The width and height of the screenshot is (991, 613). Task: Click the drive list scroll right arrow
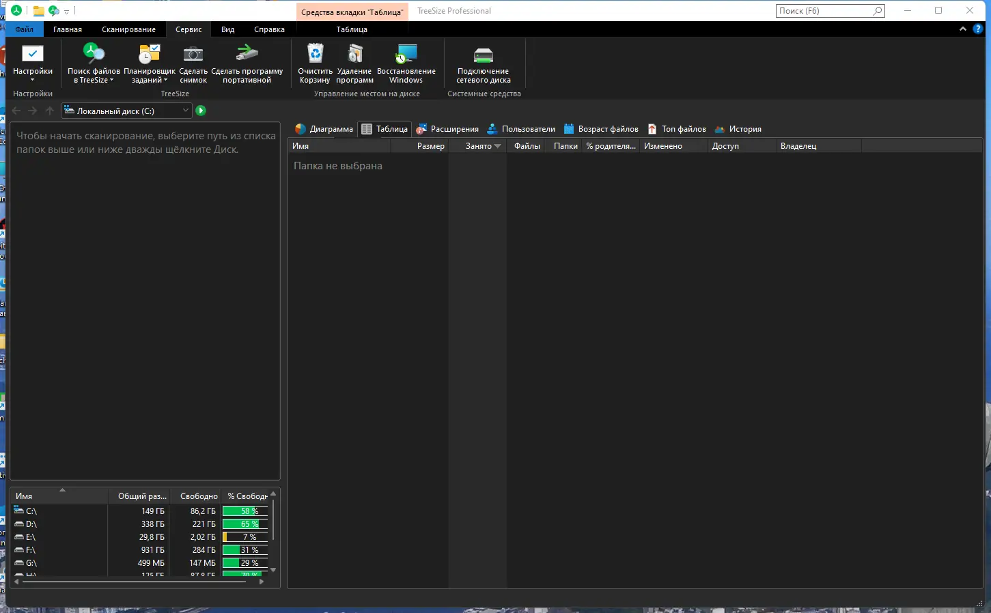pos(262,582)
